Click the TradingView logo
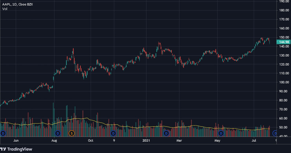This screenshot has height=153, width=291. tap(16, 149)
